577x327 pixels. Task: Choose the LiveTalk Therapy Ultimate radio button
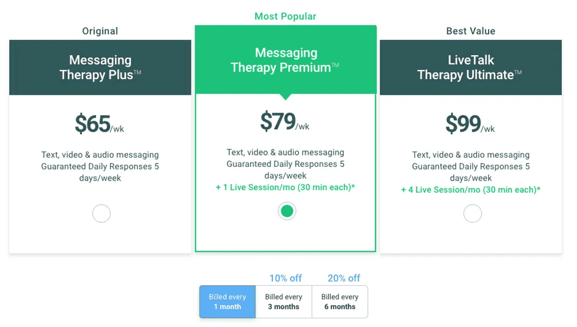(x=472, y=213)
